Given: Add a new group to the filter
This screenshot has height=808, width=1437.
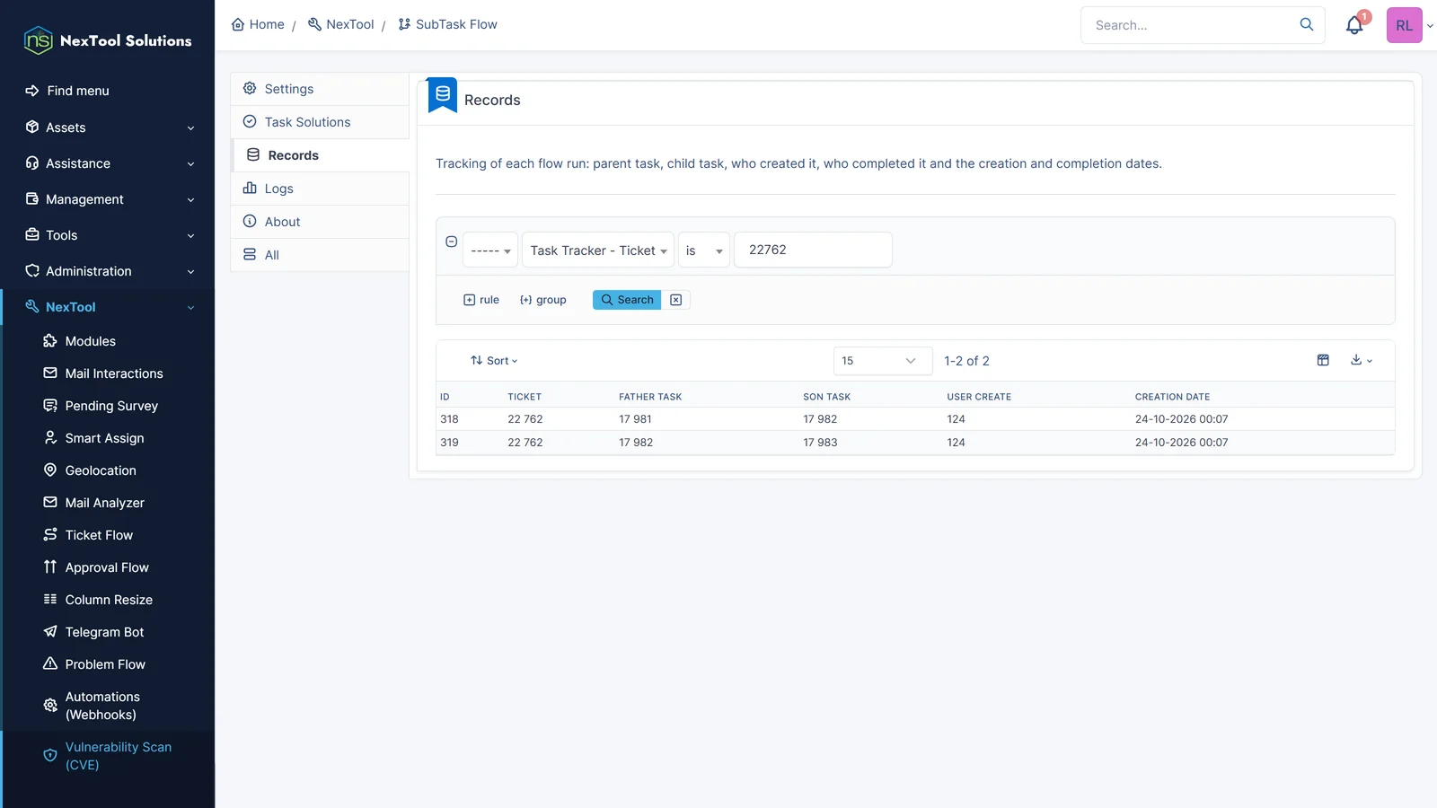Looking at the screenshot, I should [x=542, y=300].
